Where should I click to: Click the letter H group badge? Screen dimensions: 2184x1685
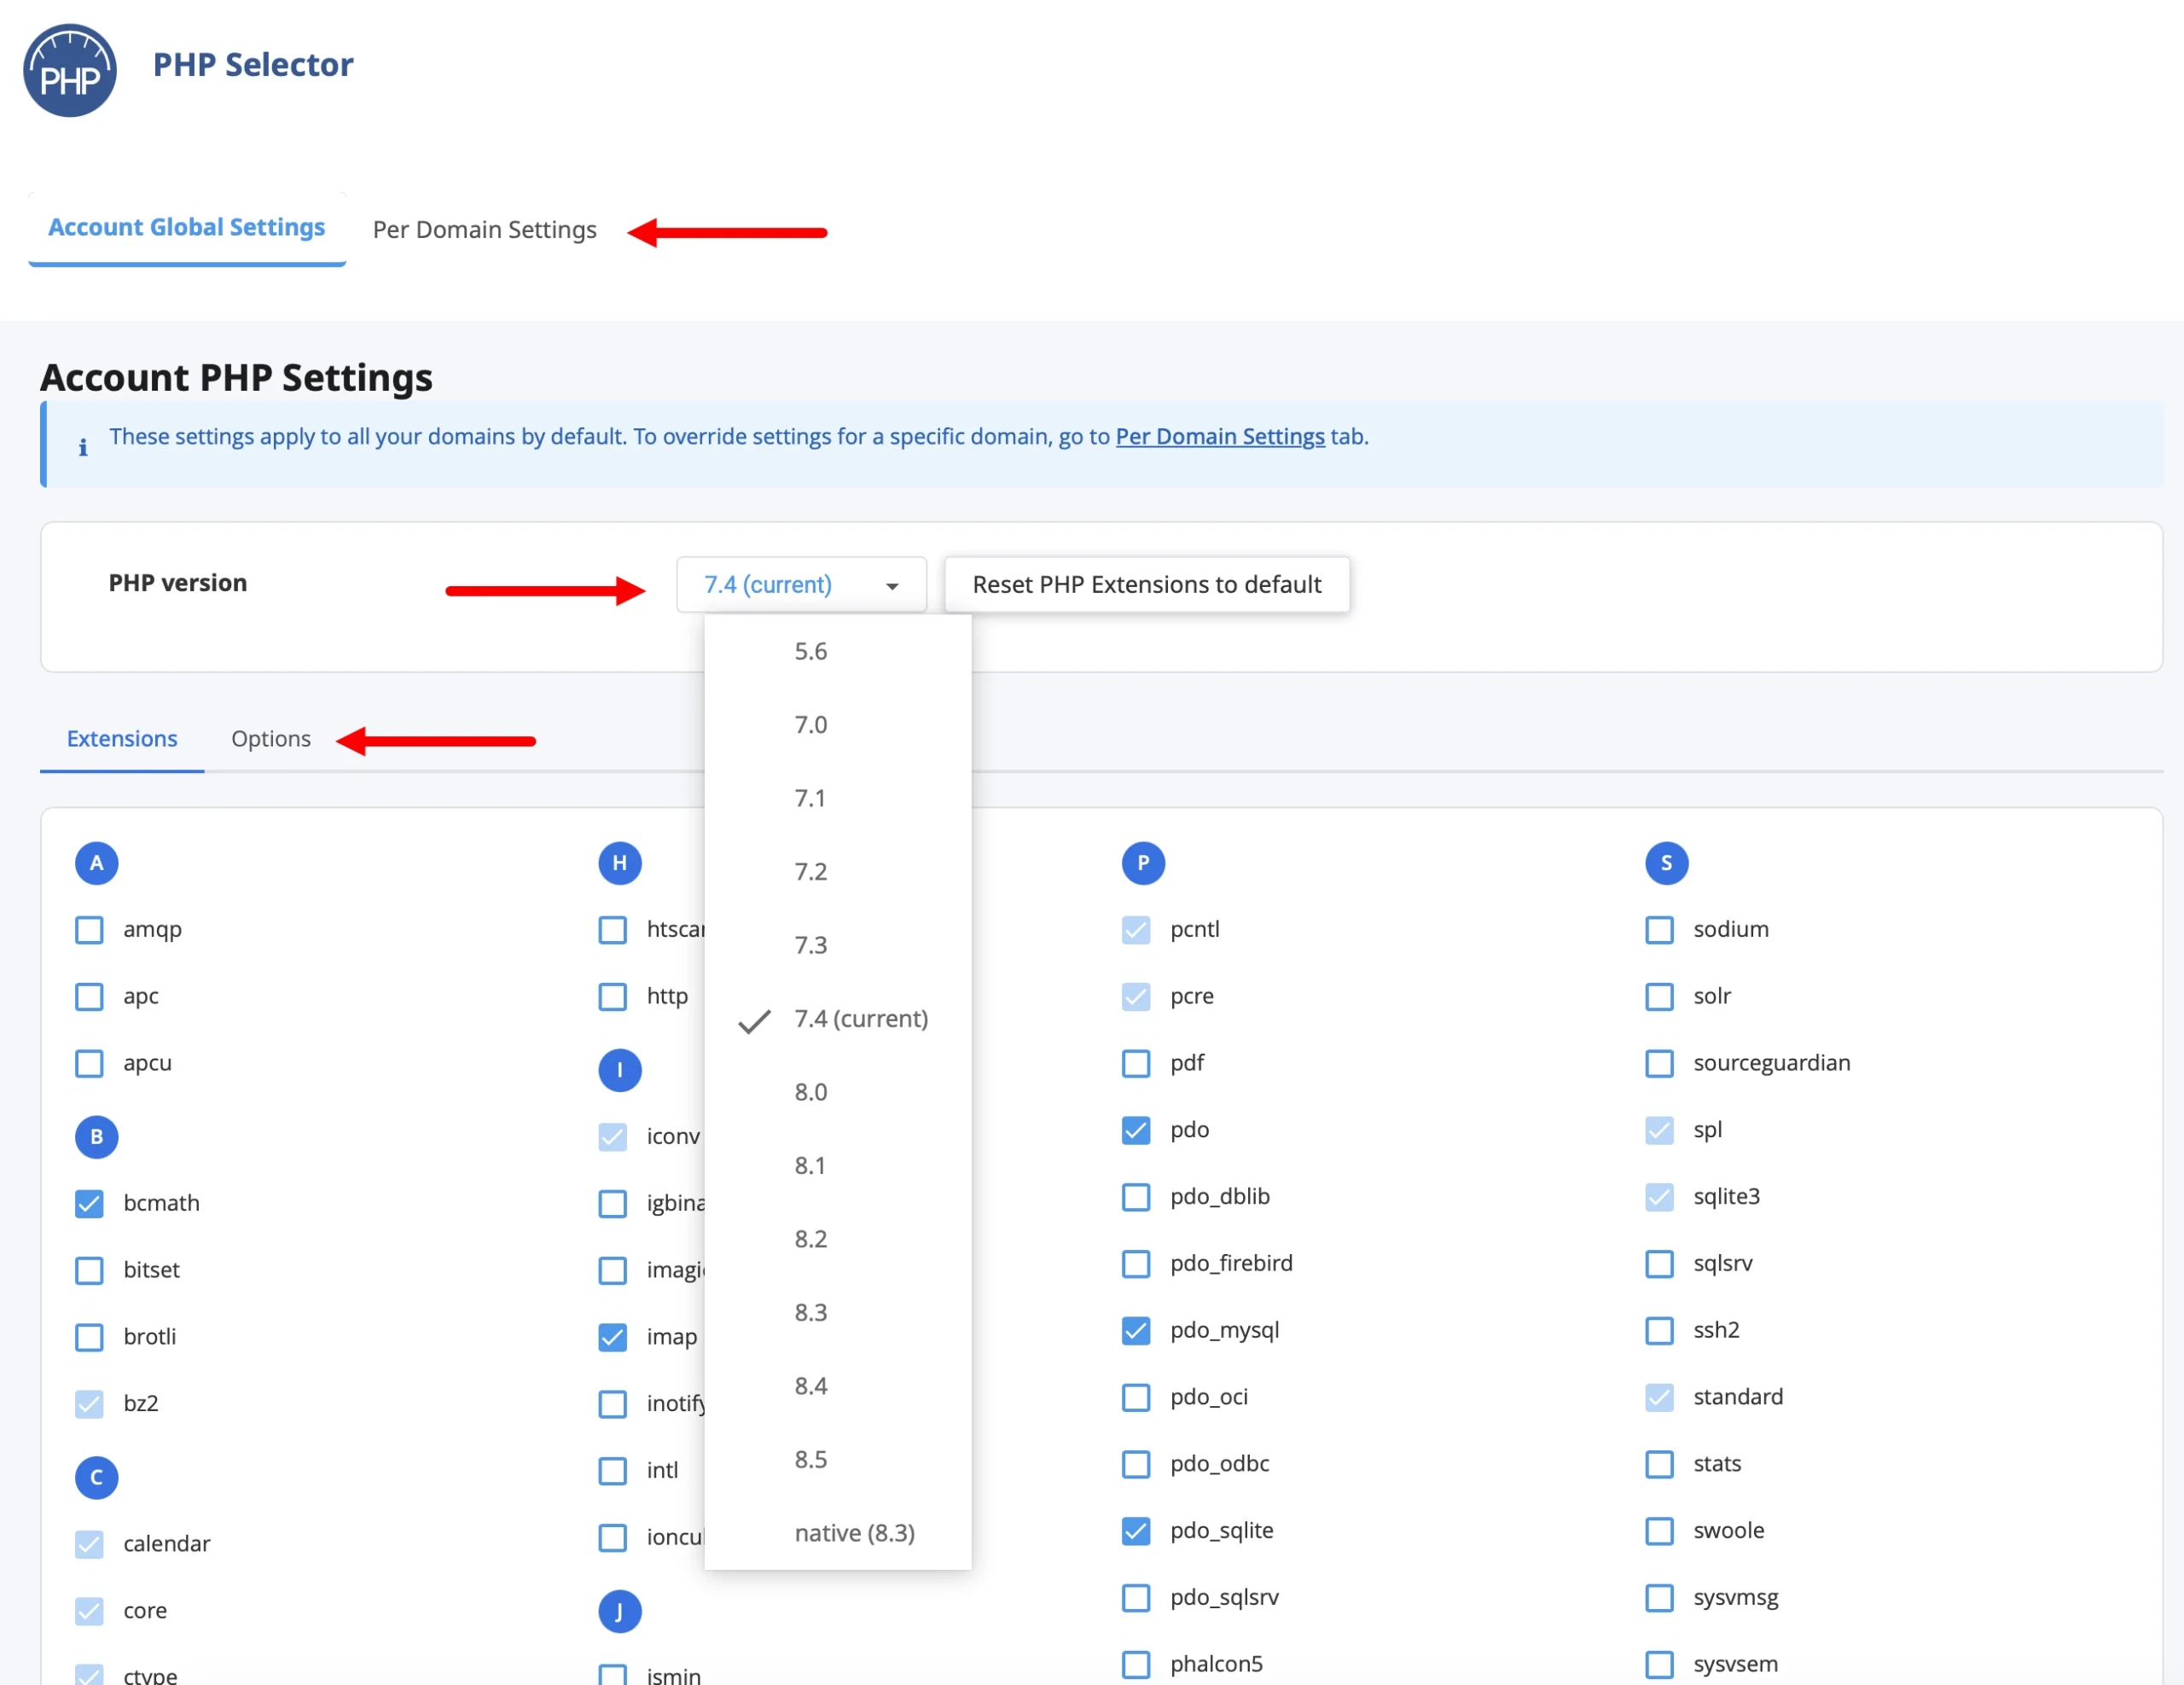point(620,863)
